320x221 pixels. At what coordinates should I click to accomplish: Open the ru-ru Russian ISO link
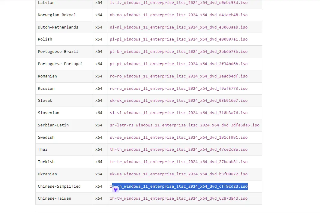pyautogui.click(x=178, y=89)
